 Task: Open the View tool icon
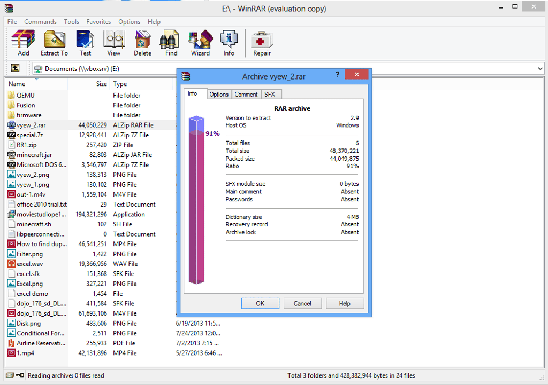pyautogui.click(x=113, y=43)
